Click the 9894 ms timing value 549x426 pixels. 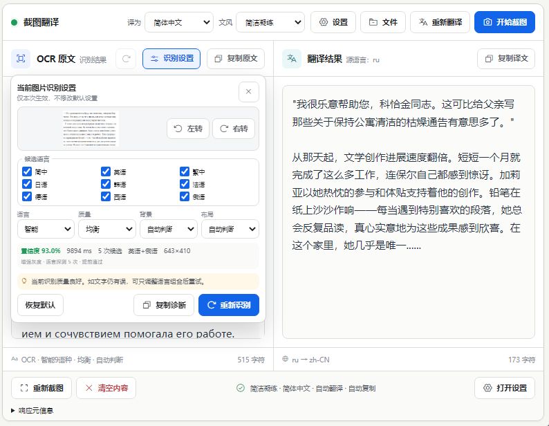[x=79, y=251]
